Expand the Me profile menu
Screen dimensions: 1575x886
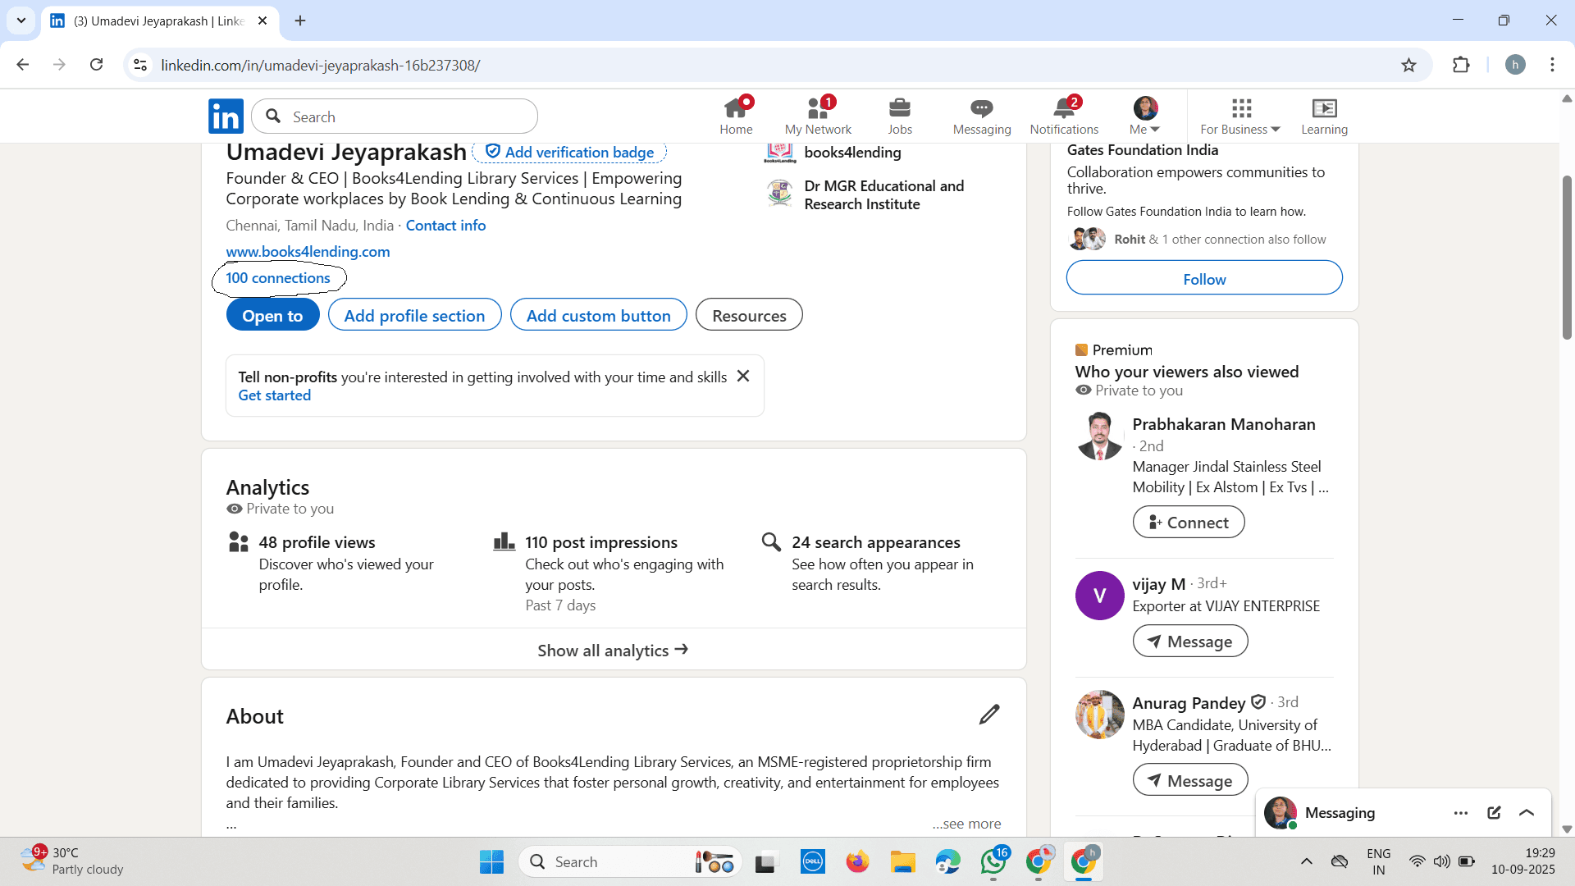pos(1145,116)
